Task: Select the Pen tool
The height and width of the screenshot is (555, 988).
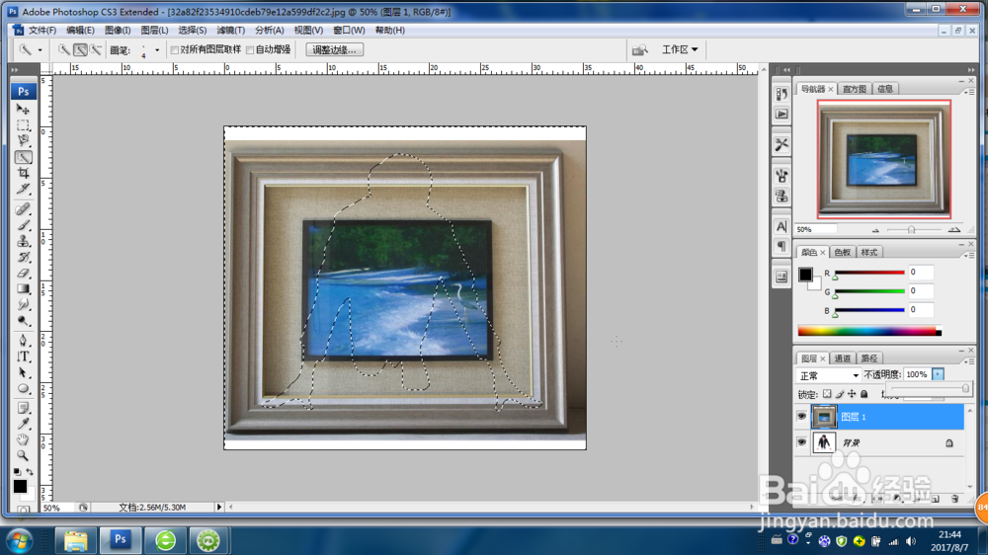Action: pyautogui.click(x=24, y=341)
